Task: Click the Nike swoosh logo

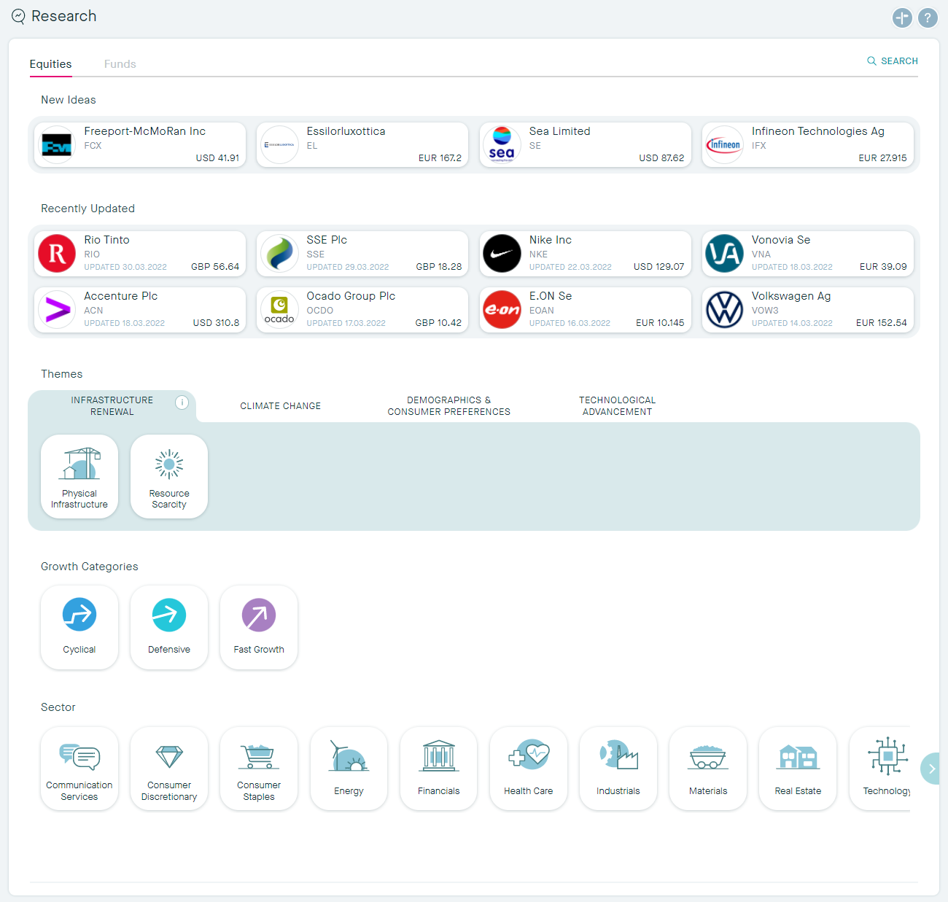Action: point(502,254)
